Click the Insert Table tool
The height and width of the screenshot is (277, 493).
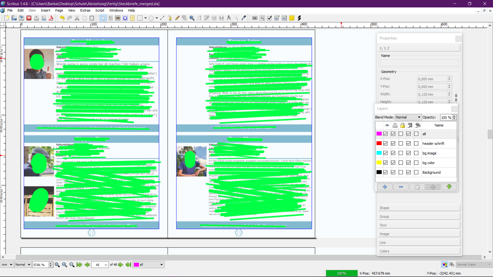point(132,18)
